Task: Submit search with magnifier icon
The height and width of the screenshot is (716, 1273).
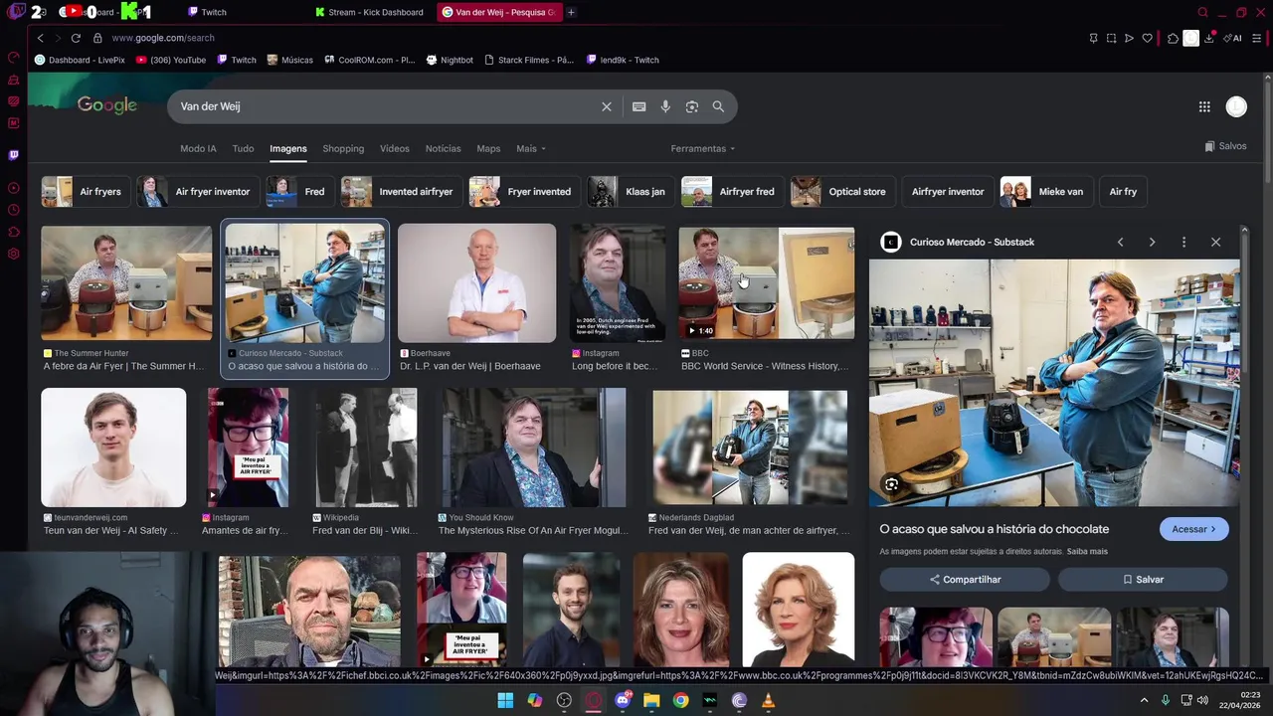Action: click(x=718, y=106)
